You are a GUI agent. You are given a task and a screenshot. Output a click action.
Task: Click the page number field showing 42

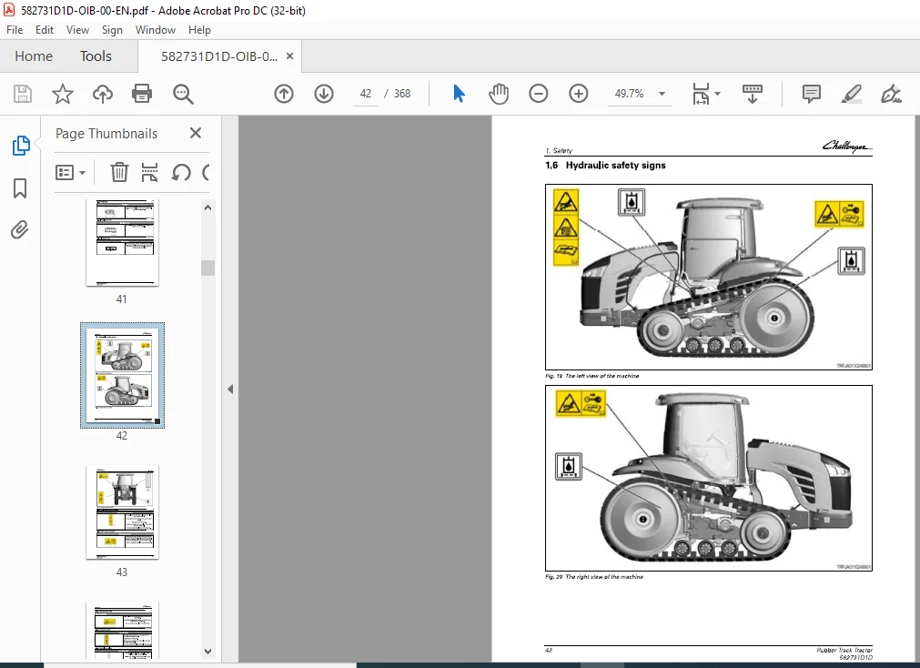point(366,94)
